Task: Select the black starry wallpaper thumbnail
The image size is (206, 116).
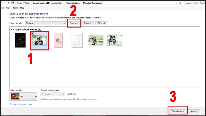Action: pyautogui.click(x=20, y=40)
